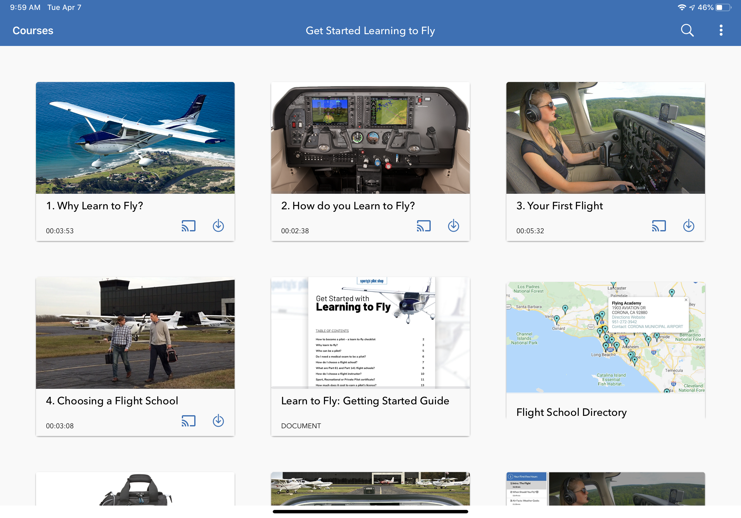Screen dimensions: 741x518
Task: Open the woman pilot in cockpit thumbnail
Action: pos(605,138)
